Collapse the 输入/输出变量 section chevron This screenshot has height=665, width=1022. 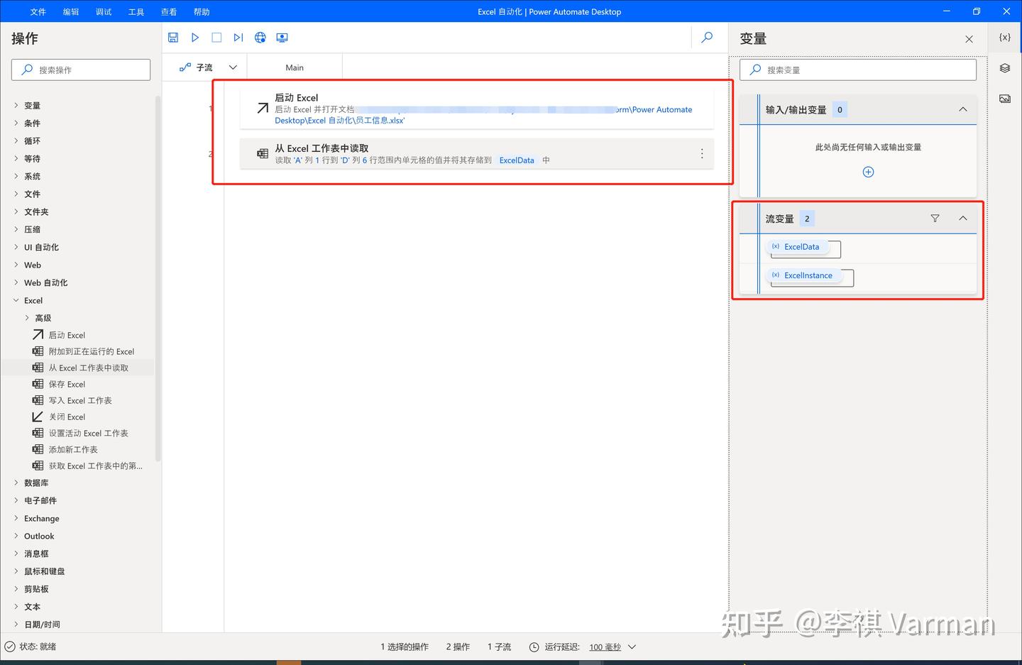(x=963, y=109)
